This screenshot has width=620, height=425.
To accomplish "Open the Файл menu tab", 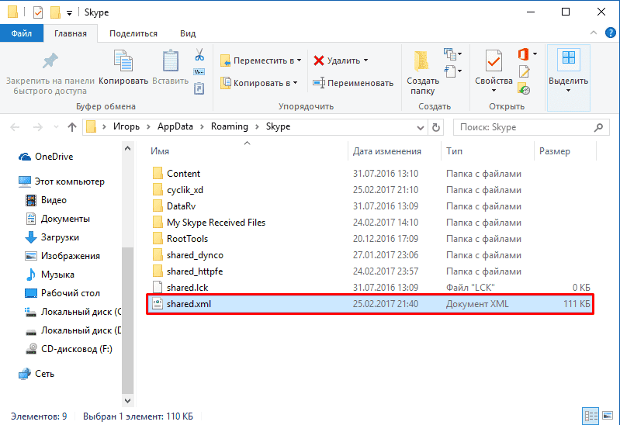I will coord(22,33).
